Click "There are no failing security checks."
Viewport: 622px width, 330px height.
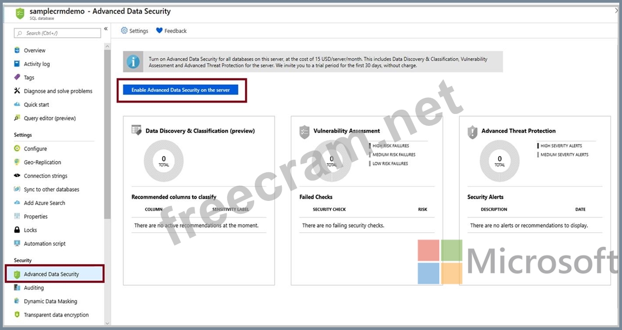(x=343, y=225)
